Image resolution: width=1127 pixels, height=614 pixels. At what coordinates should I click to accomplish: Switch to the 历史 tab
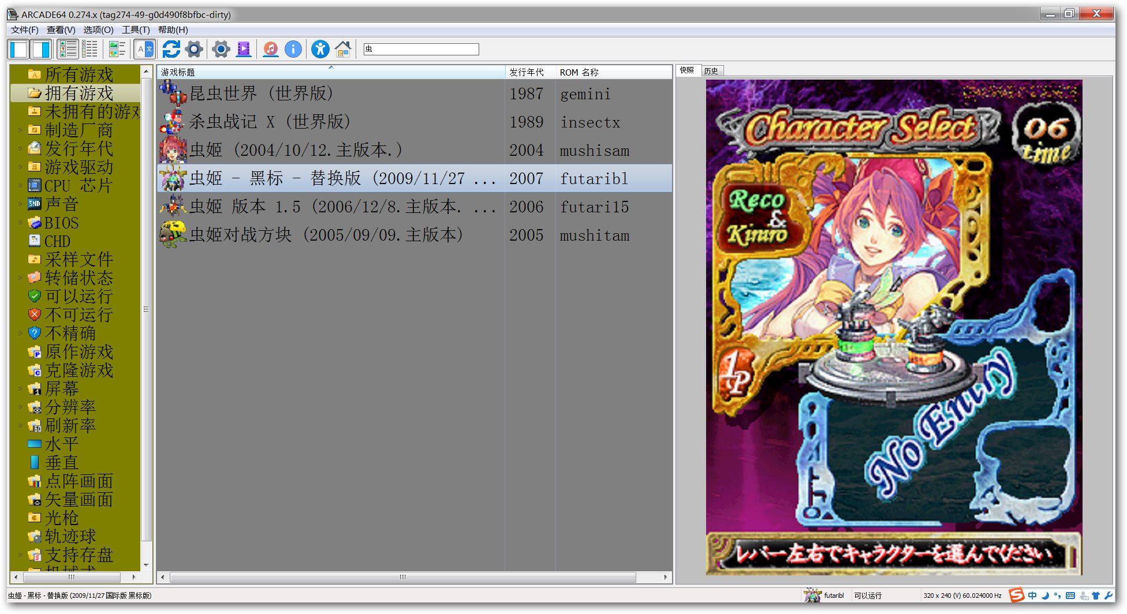[x=711, y=71]
